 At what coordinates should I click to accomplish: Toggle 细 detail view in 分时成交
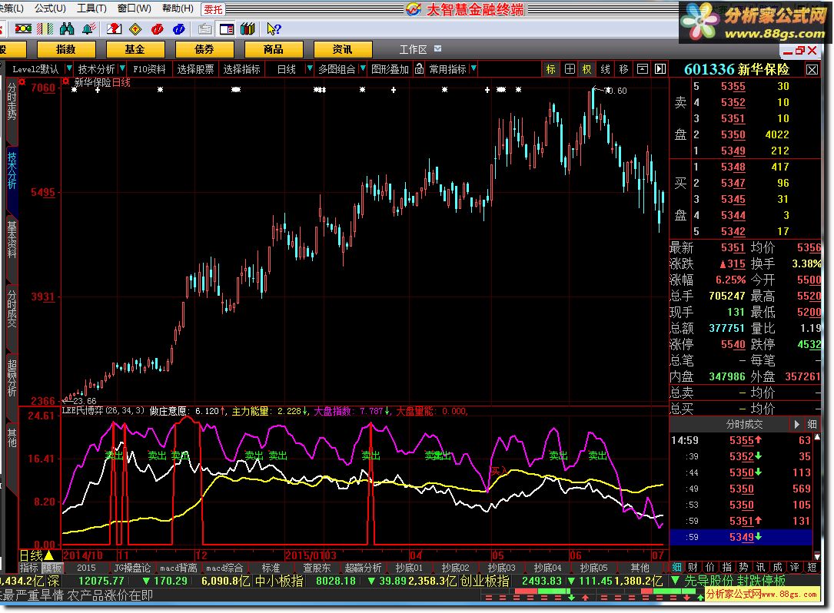[x=812, y=424]
